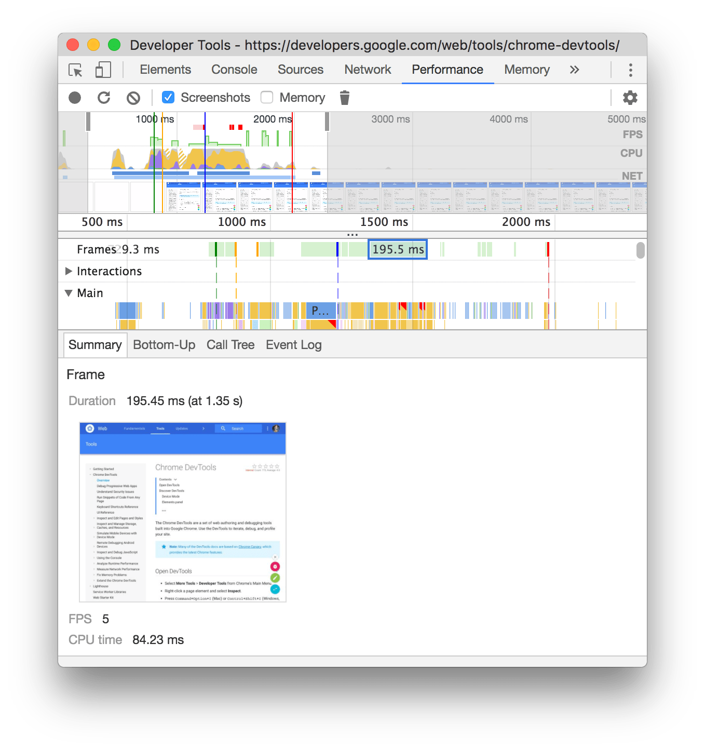Select the inspect element cursor icon
This screenshot has width=705, height=750.
click(x=74, y=70)
